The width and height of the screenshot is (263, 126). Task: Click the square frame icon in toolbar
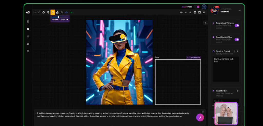click(x=199, y=12)
